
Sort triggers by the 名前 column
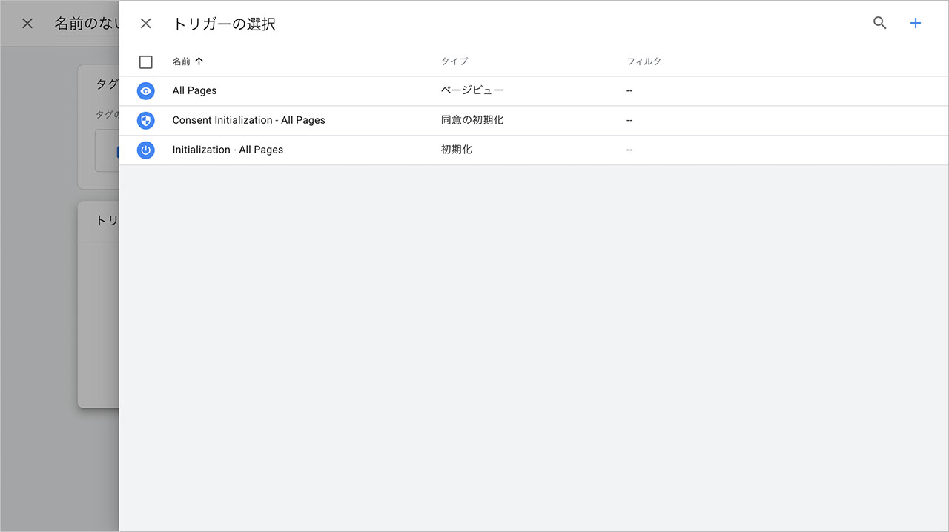pos(182,61)
